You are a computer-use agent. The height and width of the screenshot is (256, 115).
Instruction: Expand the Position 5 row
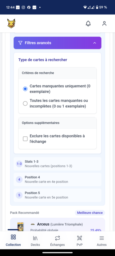(x=57, y=195)
